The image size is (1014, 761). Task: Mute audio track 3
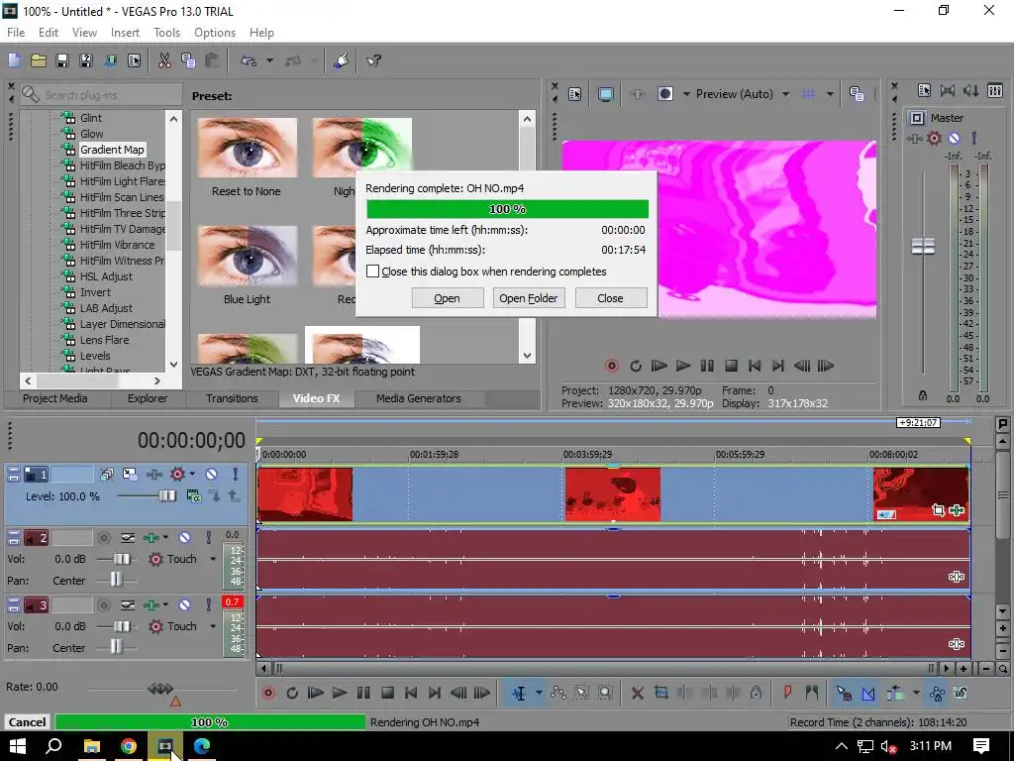(184, 604)
